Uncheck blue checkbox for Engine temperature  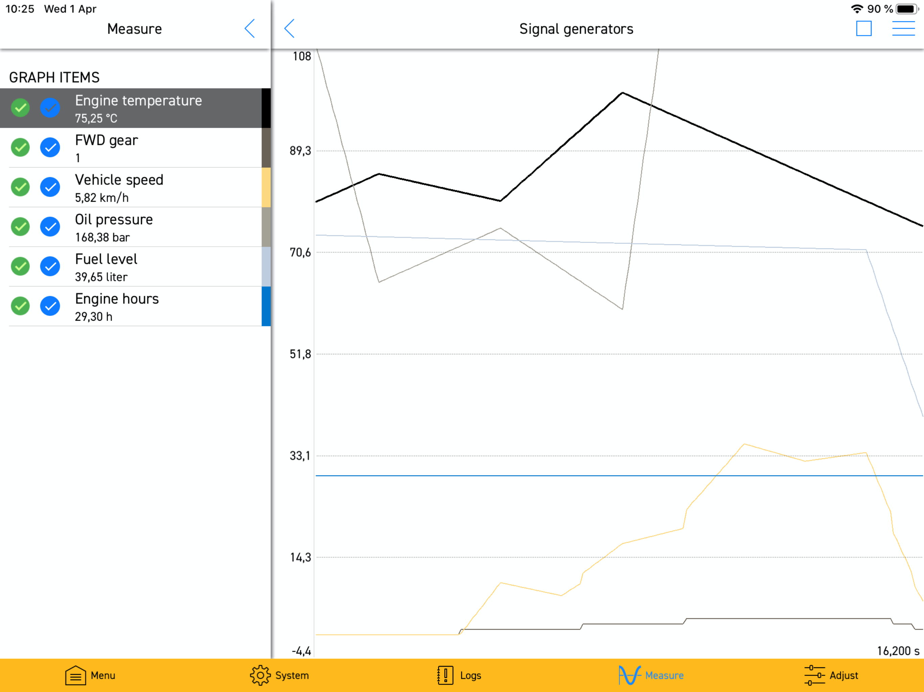point(50,108)
